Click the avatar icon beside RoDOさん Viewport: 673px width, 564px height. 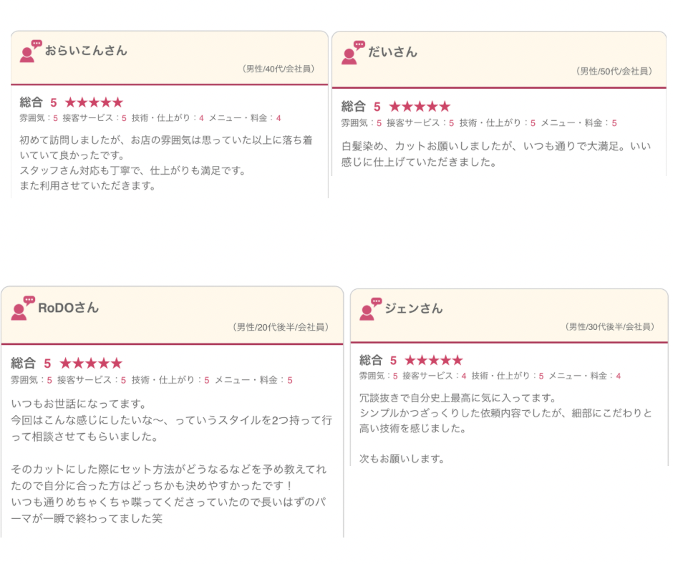22,308
